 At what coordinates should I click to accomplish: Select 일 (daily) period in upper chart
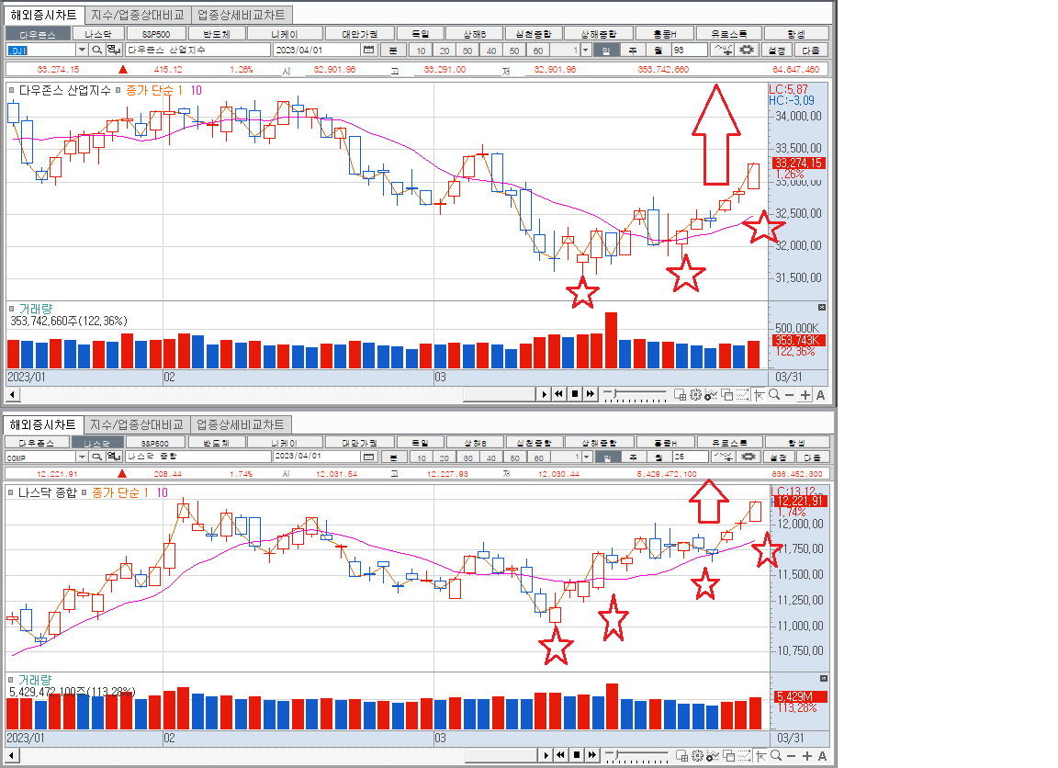[606, 50]
